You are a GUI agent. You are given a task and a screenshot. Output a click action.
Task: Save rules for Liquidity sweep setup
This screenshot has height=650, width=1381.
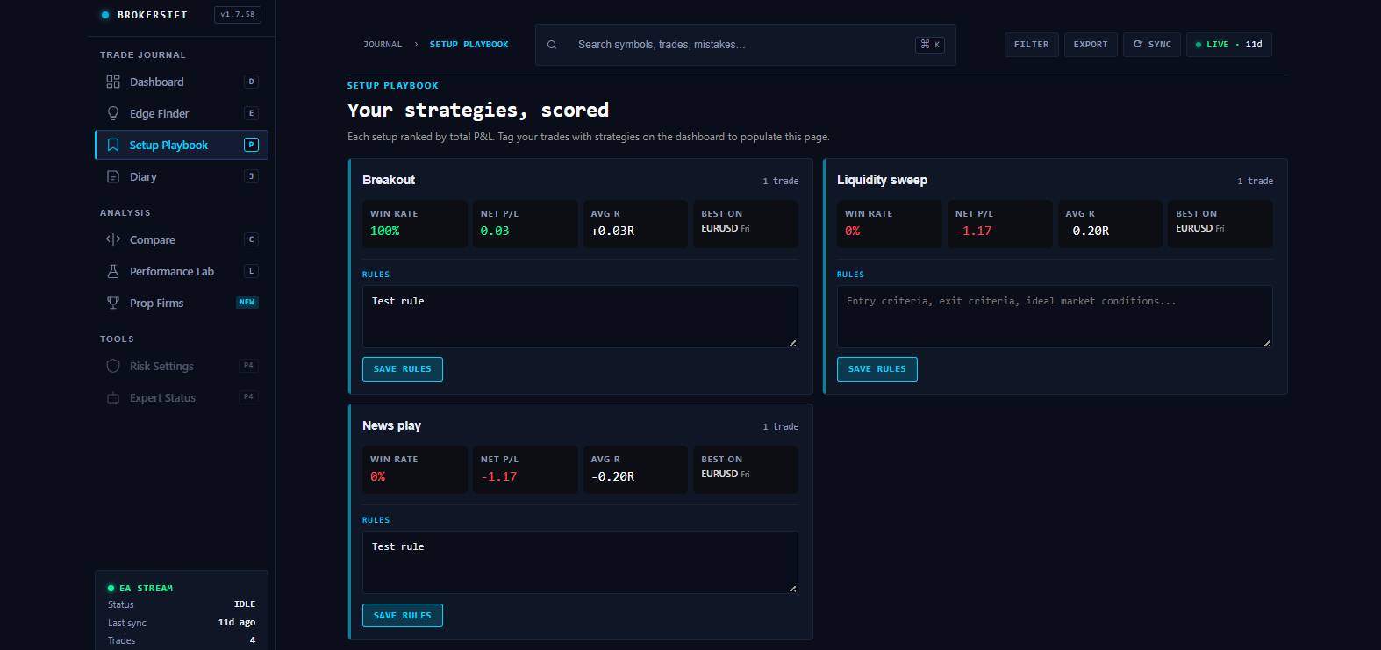pos(877,369)
